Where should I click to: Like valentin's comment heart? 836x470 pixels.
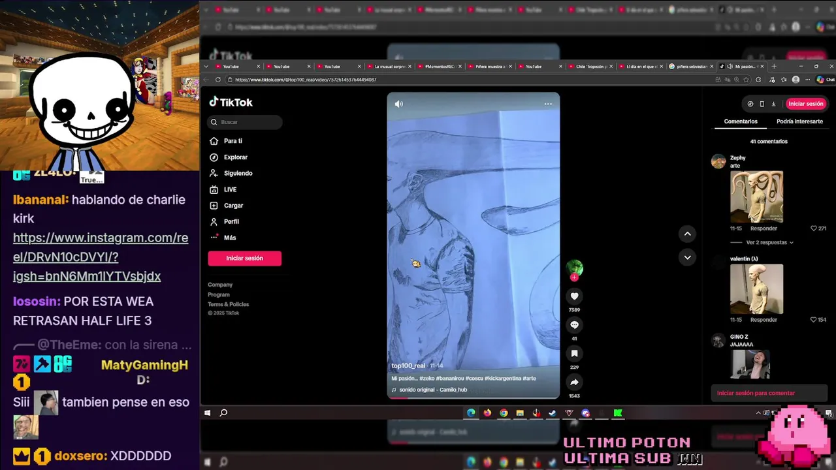(x=814, y=320)
